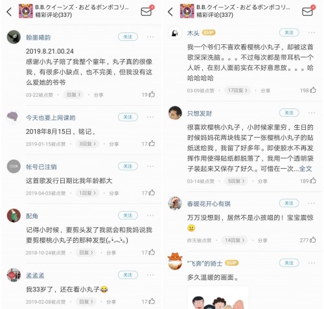Open the image attached to "飞奔"的骑士's comment

pyautogui.click(x=218, y=297)
